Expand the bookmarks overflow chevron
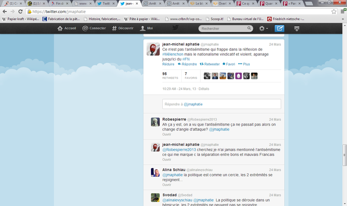 tap(343, 19)
